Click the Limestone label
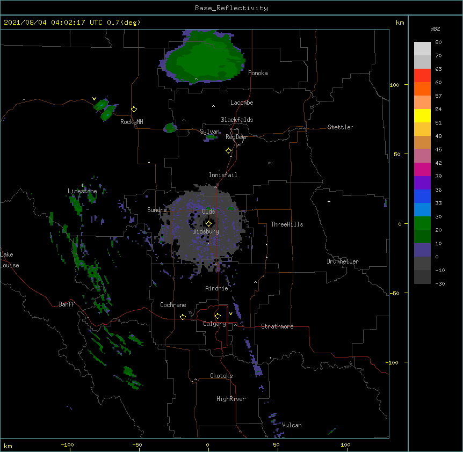The image size is (463, 452). (x=82, y=191)
